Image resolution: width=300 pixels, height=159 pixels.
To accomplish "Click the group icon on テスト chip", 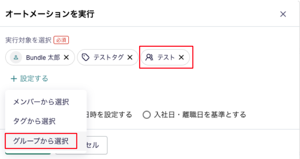I will click(149, 57).
